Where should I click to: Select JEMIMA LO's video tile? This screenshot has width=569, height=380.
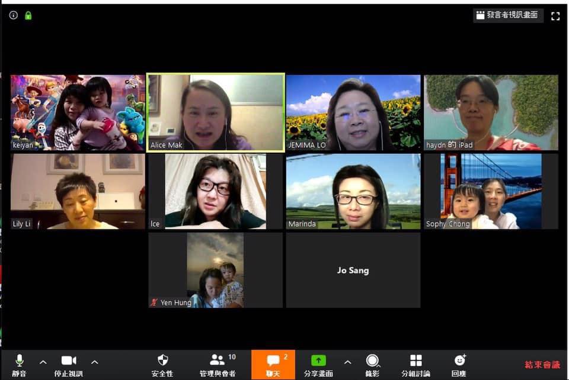[353, 112]
